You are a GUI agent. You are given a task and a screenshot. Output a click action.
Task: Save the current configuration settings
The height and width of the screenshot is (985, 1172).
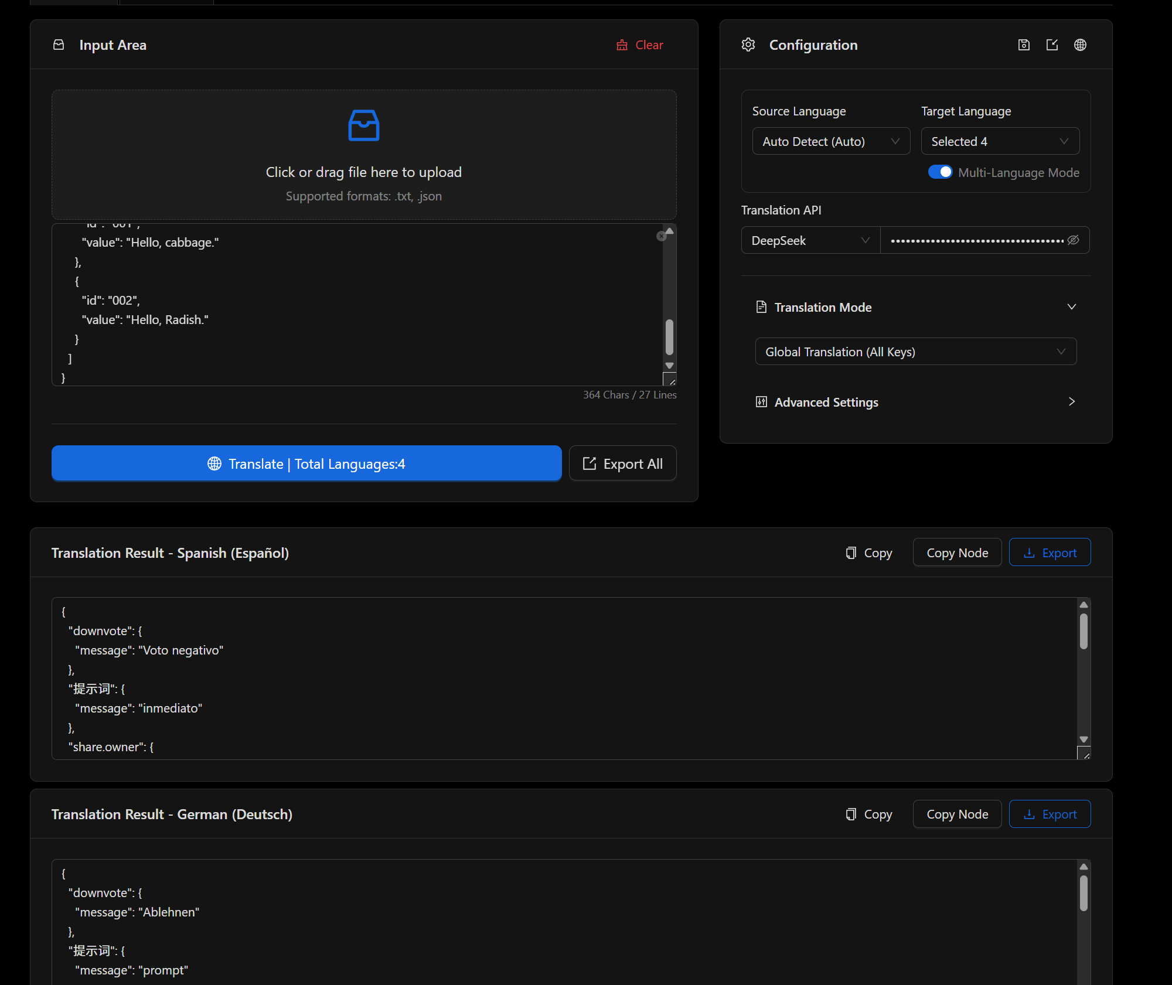tap(1023, 45)
